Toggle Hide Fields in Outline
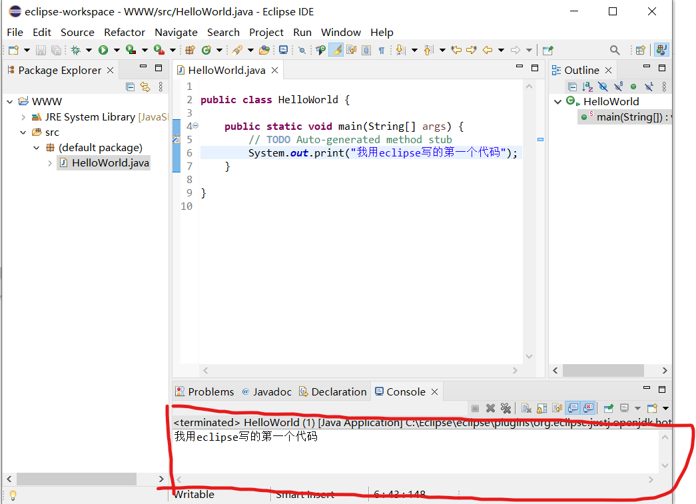The image size is (696, 504). pyautogui.click(x=603, y=87)
